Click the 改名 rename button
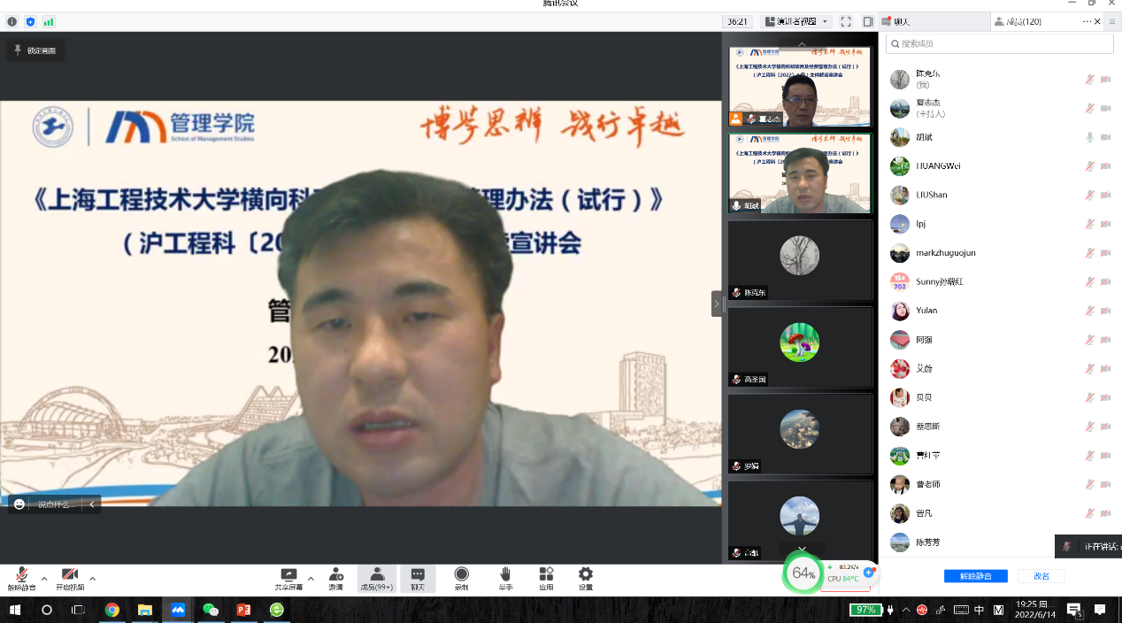This screenshot has width=1122, height=623. 1041,576
